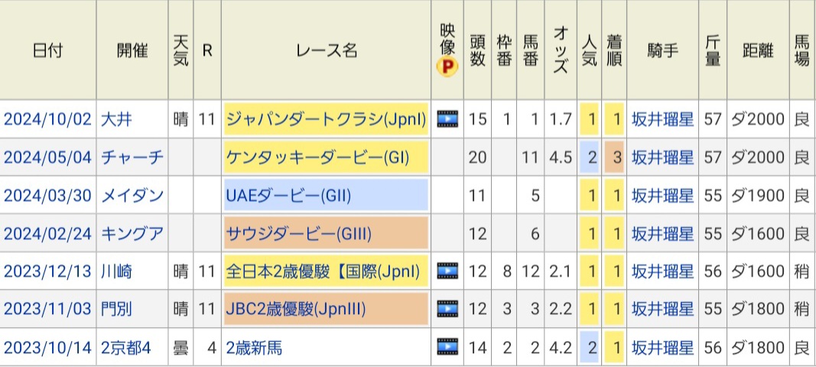Click the orange P premium icon
The image size is (816, 367).
tap(447, 68)
